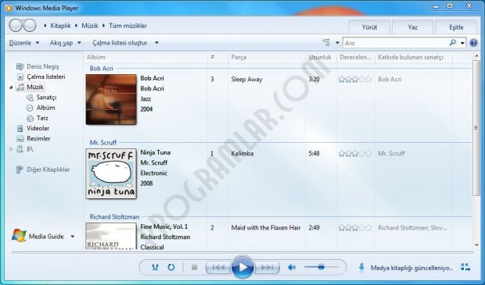
Task: Click Çalma listesi oluştur
Action: (x=120, y=43)
